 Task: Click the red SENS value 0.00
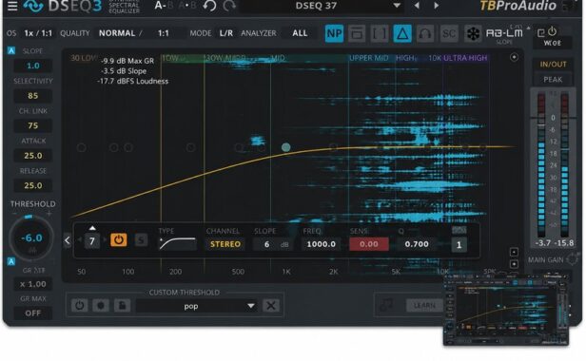click(x=369, y=244)
